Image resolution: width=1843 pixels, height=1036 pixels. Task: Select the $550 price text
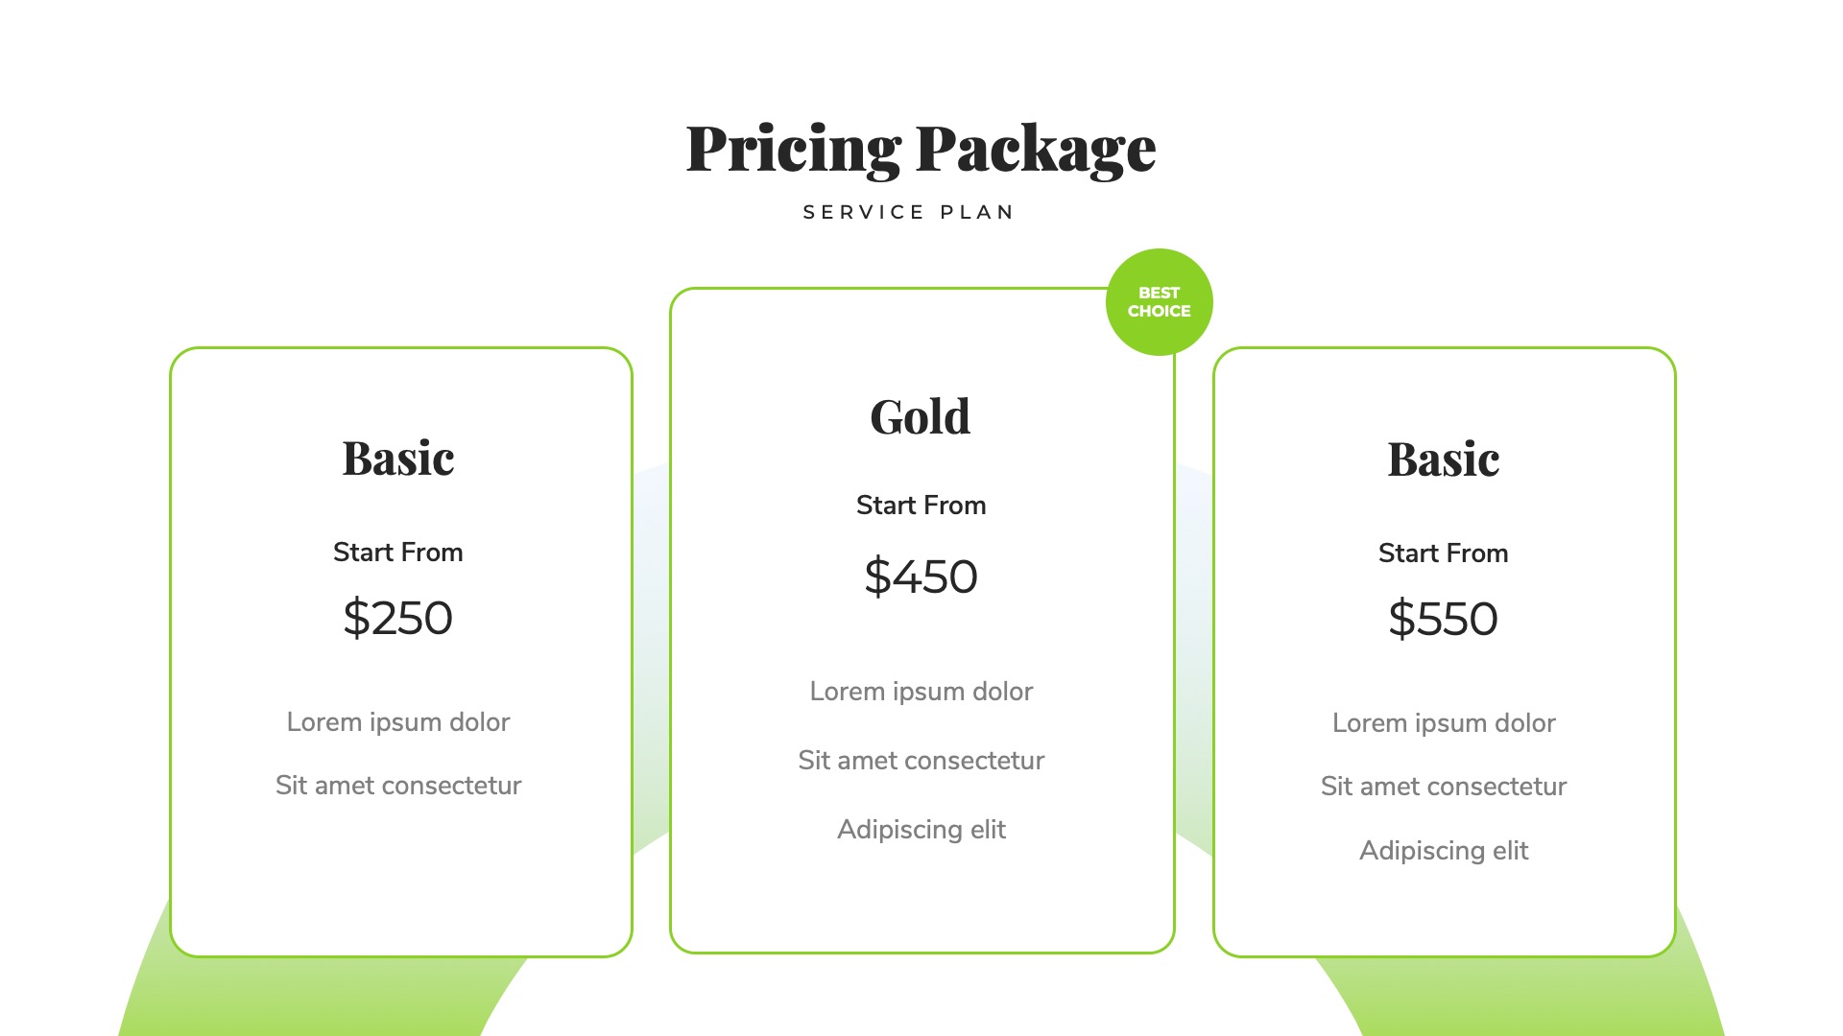(x=1443, y=619)
